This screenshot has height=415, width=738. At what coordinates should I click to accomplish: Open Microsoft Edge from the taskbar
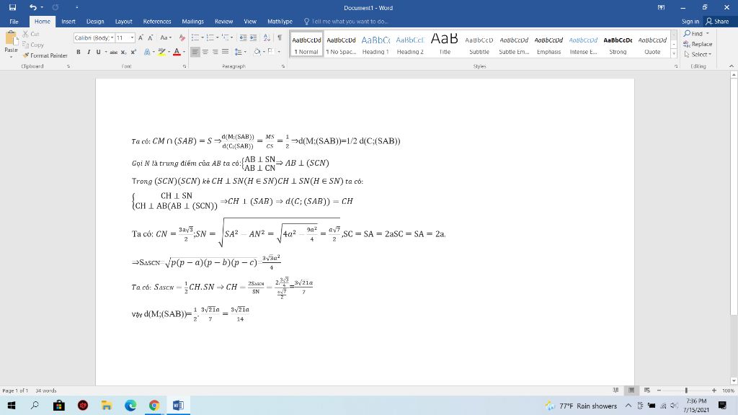130,406
